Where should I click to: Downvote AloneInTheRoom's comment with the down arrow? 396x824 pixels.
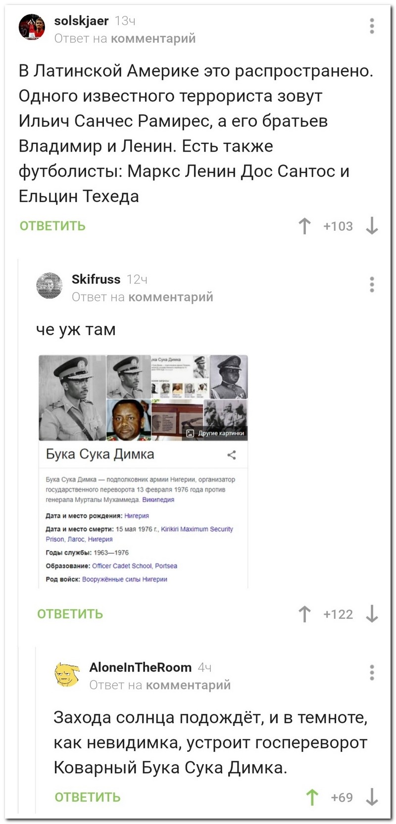pos(372,797)
